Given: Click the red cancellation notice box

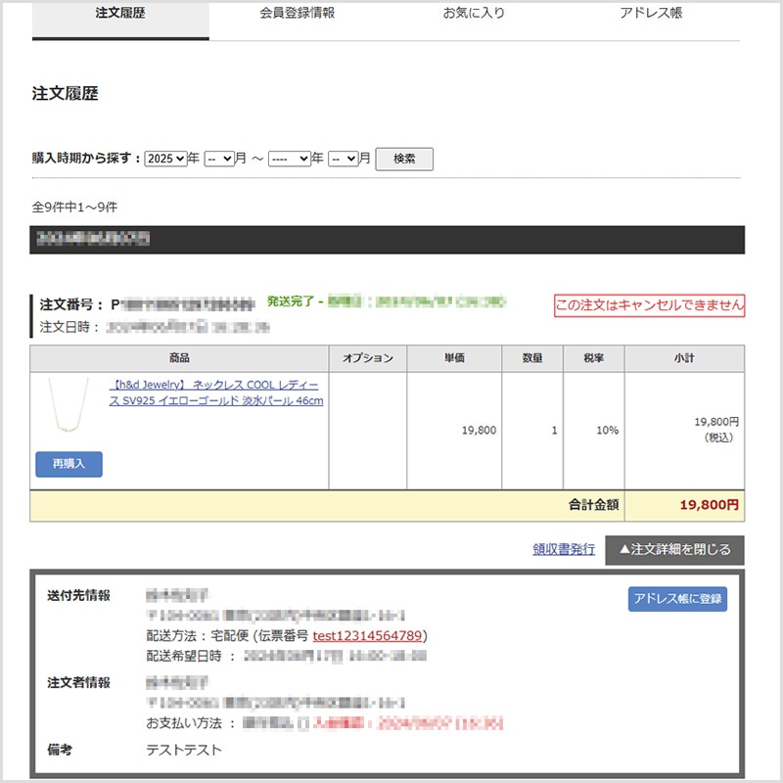Looking at the screenshot, I should coord(649,305).
